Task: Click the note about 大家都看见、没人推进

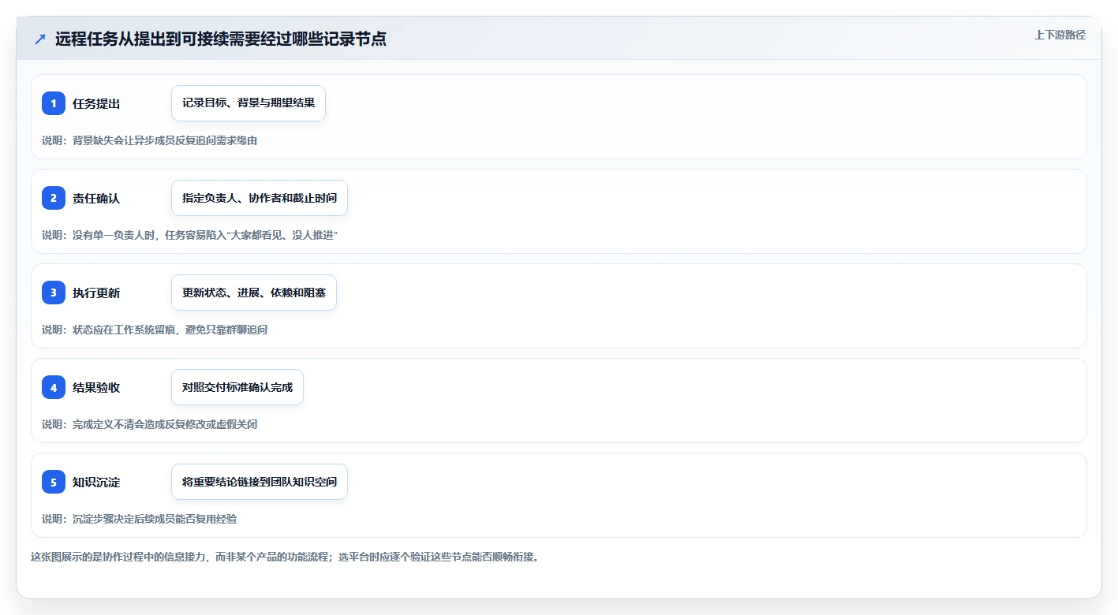Action: (x=190, y=235)
